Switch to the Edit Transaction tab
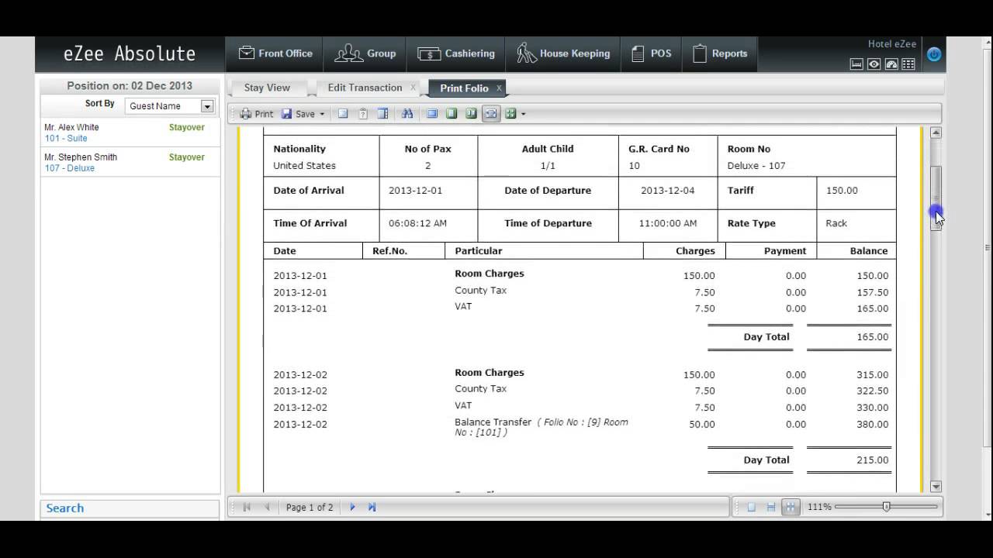 pyautogui.click(x=365, y=88)
